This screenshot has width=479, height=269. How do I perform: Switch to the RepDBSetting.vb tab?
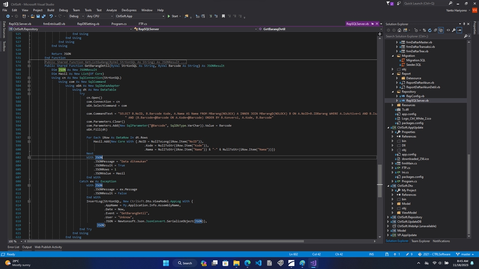pyautogui.click(x=88, y=24)
